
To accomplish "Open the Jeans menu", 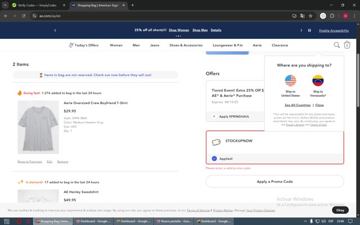I will tap(155, 45).
